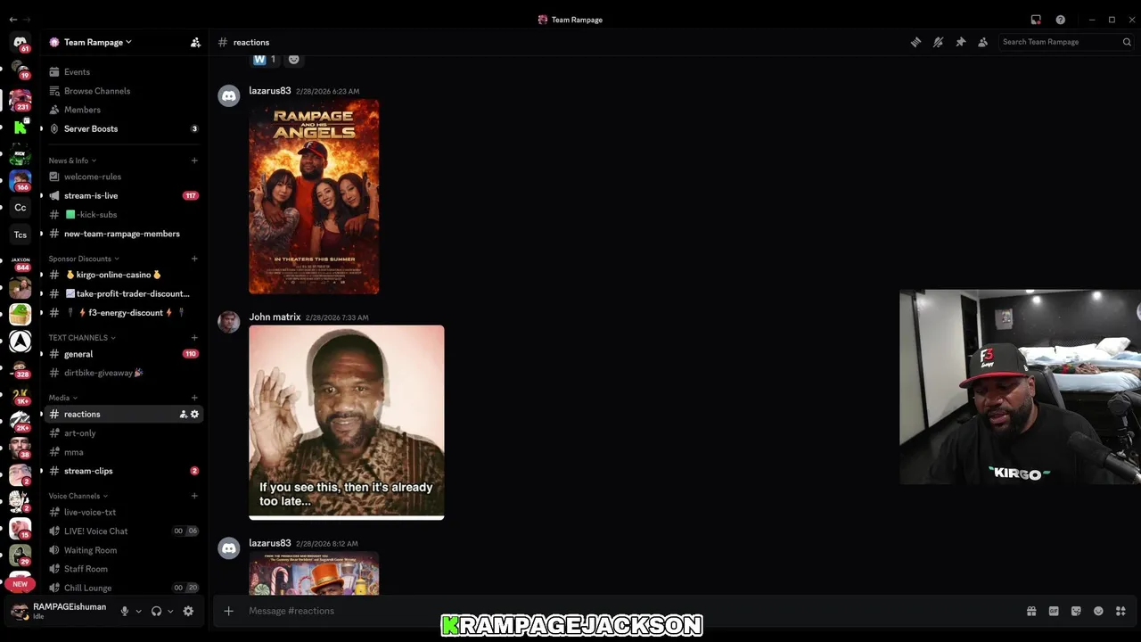Click the W reaction on top message
1141x642 pixels.
[265, 60]
